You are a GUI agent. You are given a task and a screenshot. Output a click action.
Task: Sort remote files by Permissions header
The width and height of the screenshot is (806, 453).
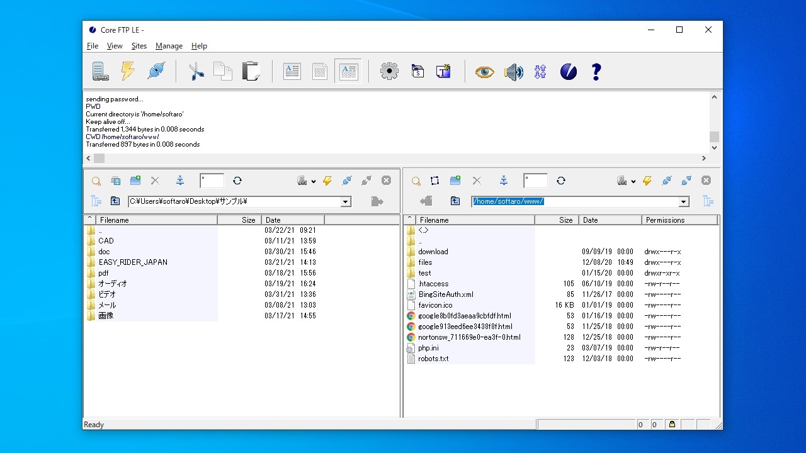(679, 220)
